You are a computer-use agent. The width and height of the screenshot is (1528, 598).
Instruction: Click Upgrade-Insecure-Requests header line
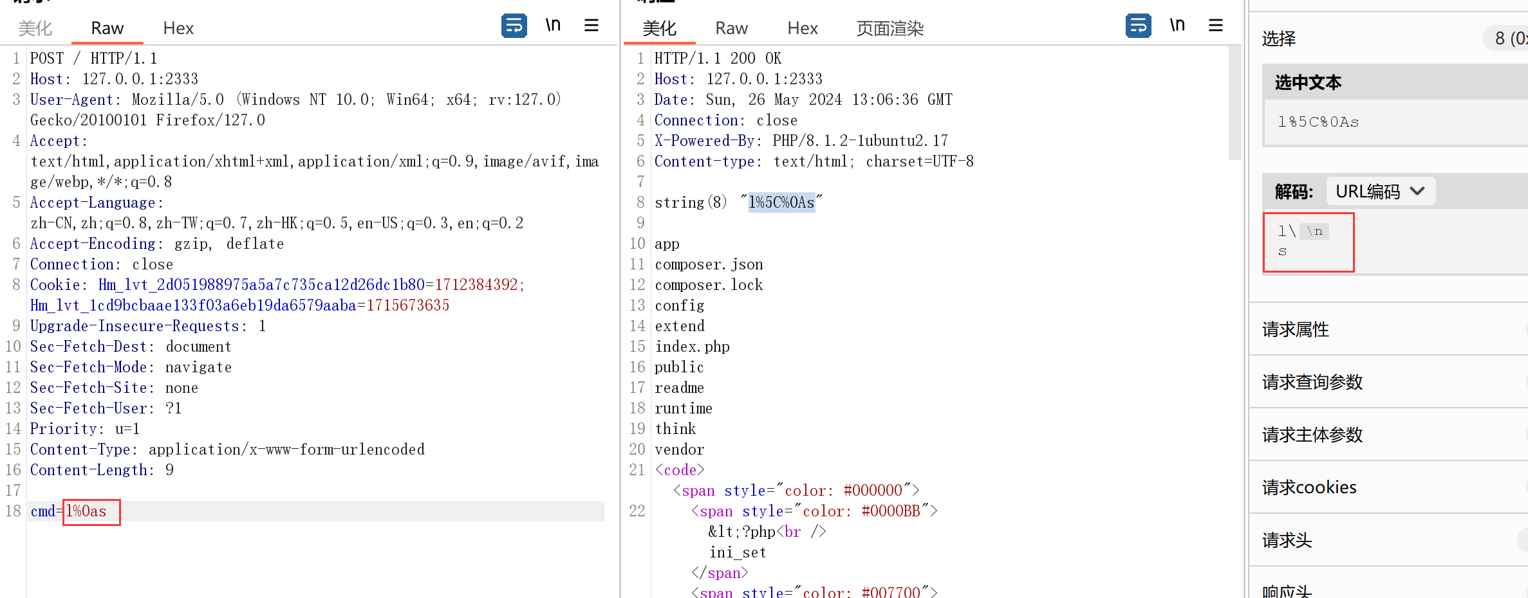tap(148, 326)
